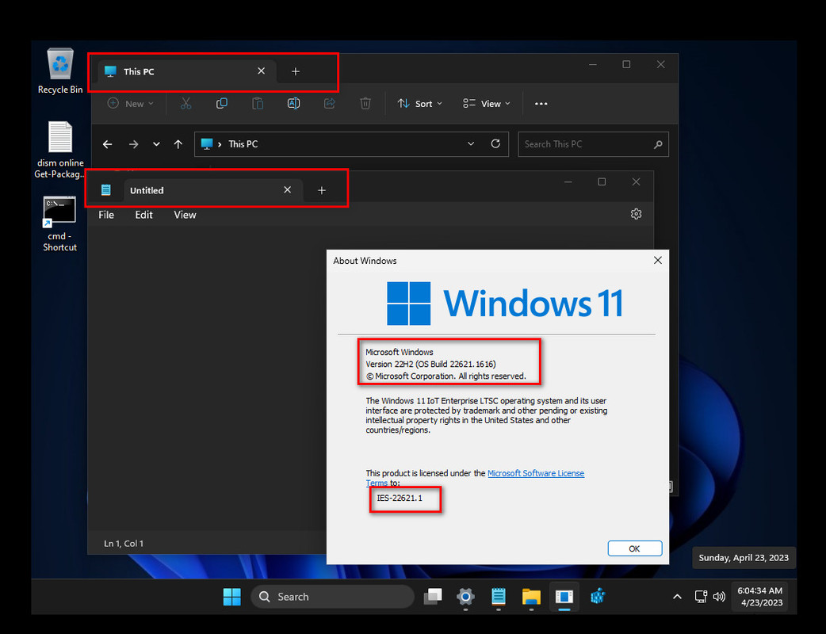Open the Edit menu in Notepad
Image resolution: width=826 pixels, height=634 pixels.
(x=143, y=215)
